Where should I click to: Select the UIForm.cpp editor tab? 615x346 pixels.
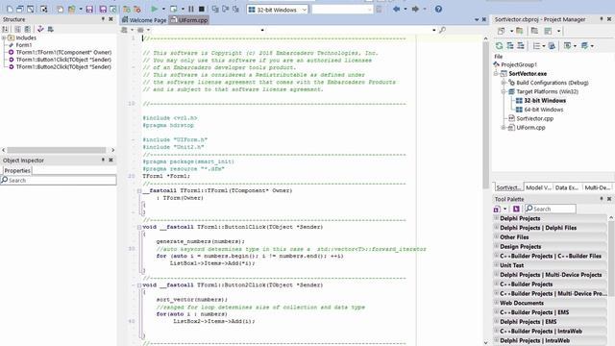coord(189,20)
